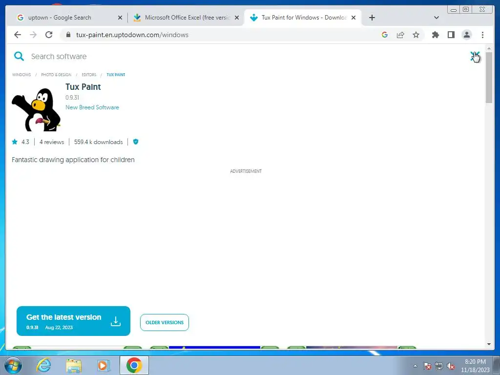
Task: Close the search bar with the X icon
Action: 475,57
